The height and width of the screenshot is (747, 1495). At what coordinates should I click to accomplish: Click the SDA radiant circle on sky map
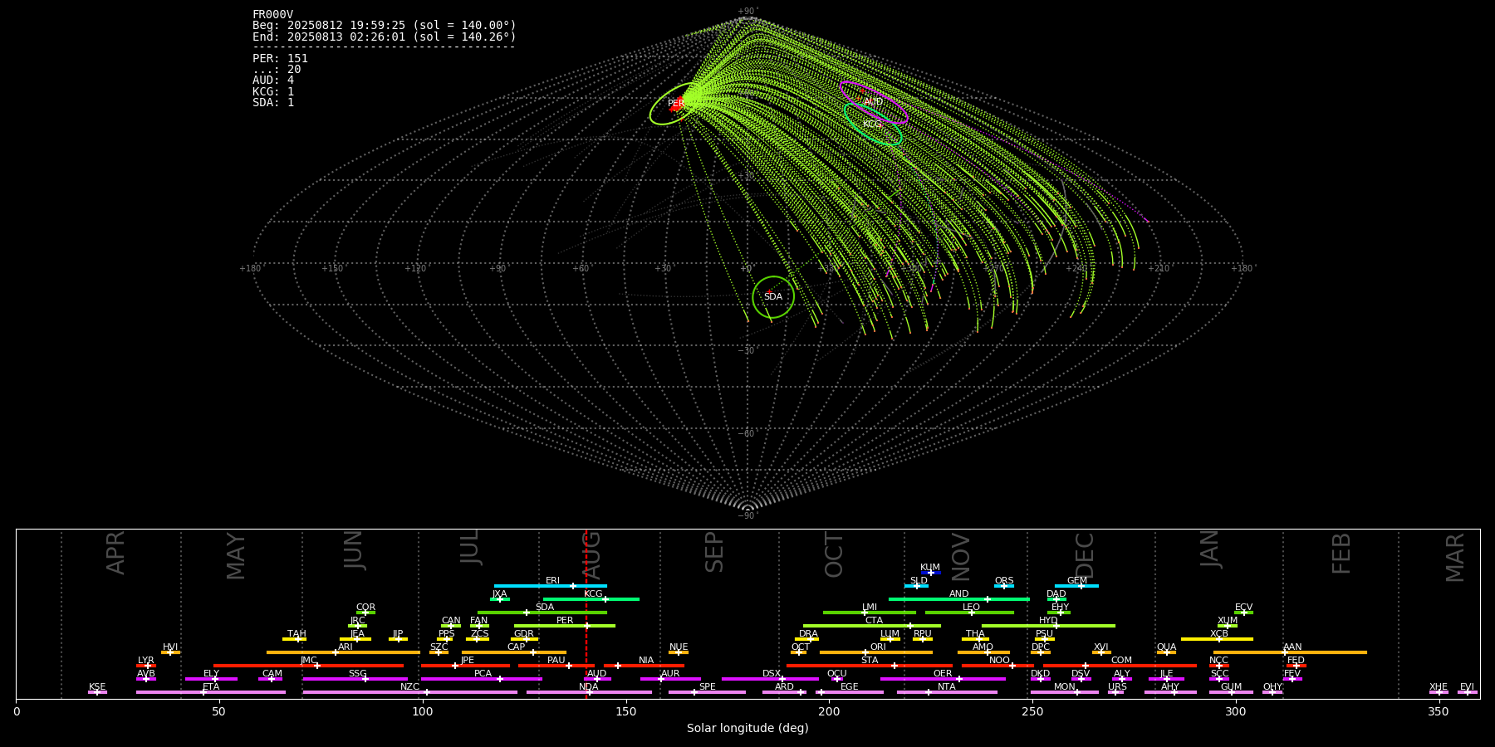773,296
